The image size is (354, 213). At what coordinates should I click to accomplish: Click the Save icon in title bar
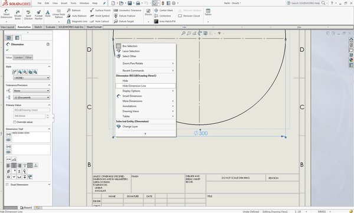pyautogui.click(x=130, y=3)
